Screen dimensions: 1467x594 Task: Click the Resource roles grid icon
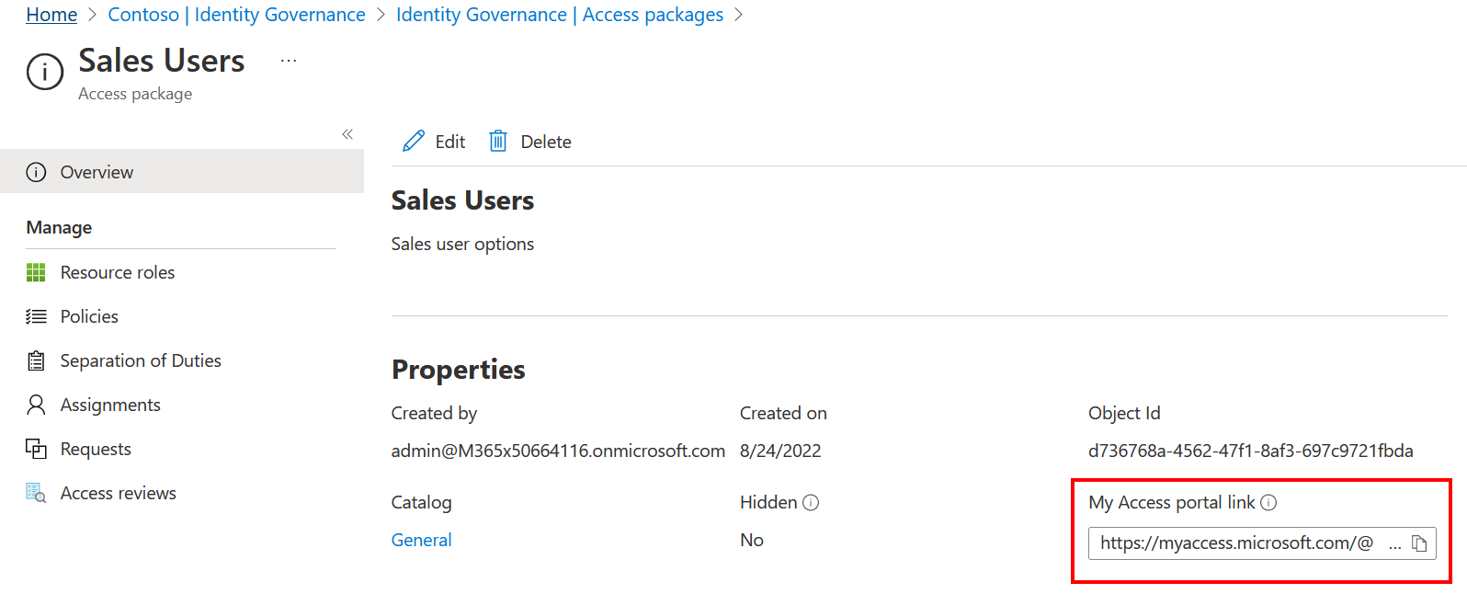point(36,273)
